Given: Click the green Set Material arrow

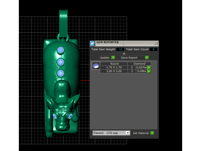Looking at the screenshot, I should click(152, 133).
